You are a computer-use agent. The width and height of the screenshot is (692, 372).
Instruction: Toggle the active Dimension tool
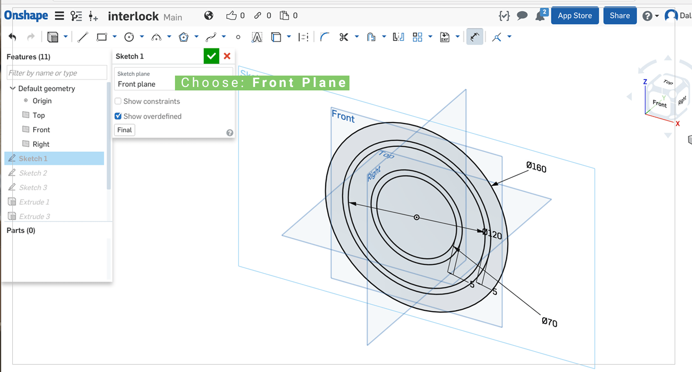click(475, 37)
